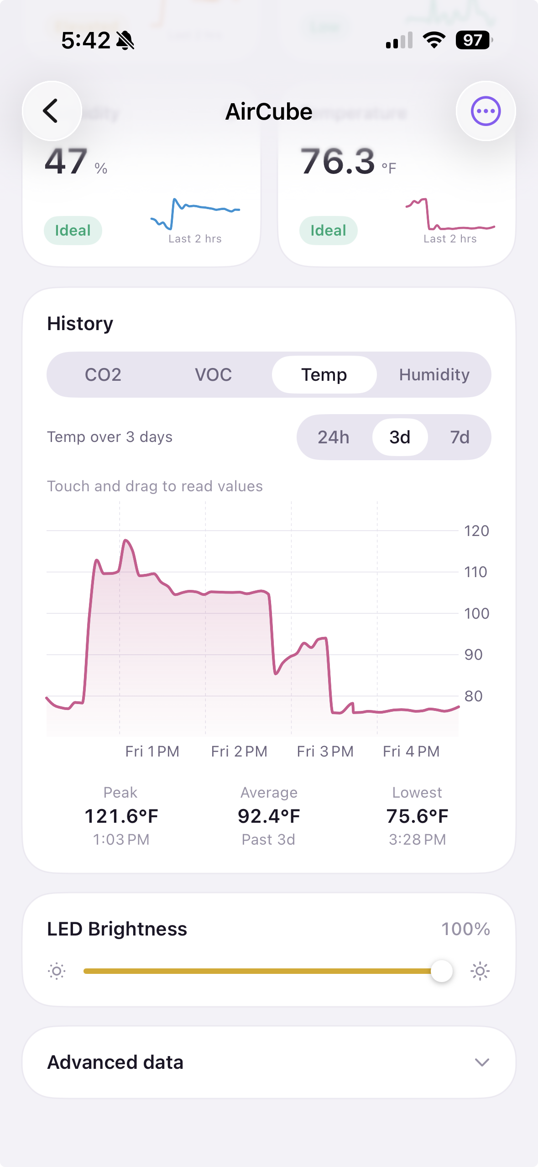
Task: Select the 7d time range
Action: (x=460, y=437)
